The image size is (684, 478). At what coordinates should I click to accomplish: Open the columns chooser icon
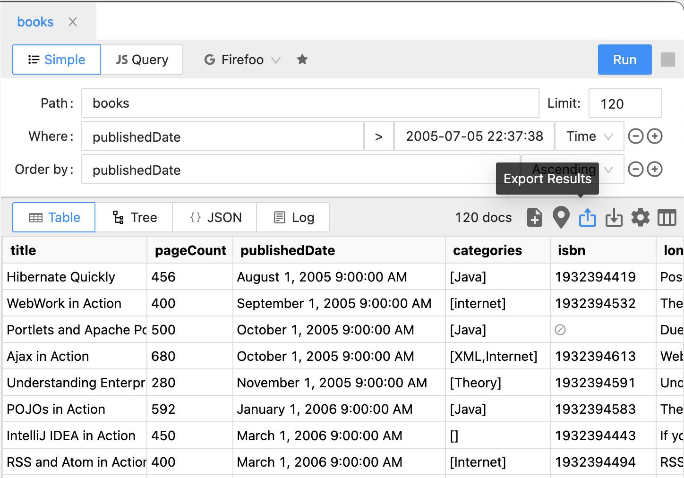click(x=667, y=218)
